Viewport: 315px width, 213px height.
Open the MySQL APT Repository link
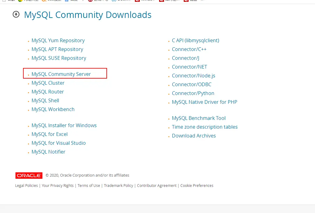tap(57, 49)
